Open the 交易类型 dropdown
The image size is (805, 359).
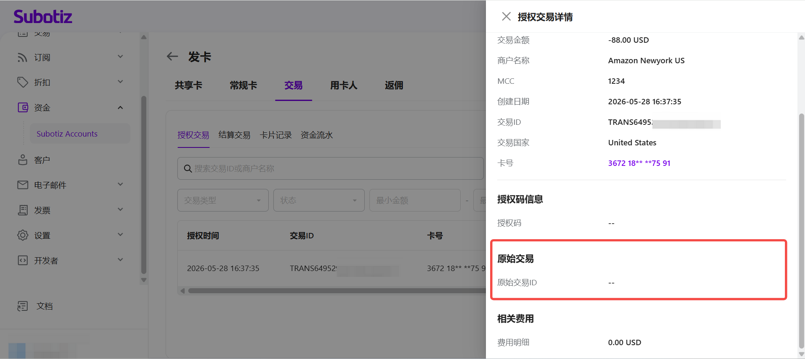point(223,200)
